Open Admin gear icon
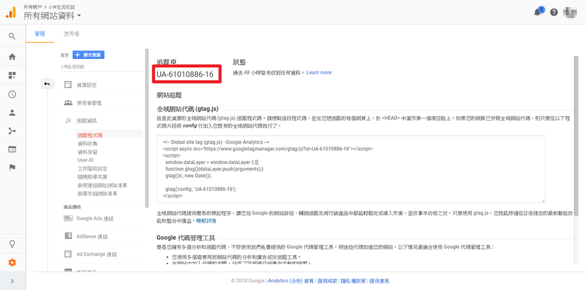Image resolution: width=586 pixels, height=290 pixels. pos(13,263)
